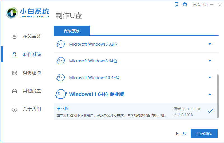The height and width of the screenshot is (143, 224).
Task: Click the 专业版 edition title
Action: point(62,108)
